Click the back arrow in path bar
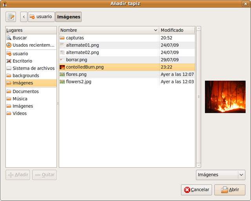Screen dimensions: 251x201 coord(24,17)
